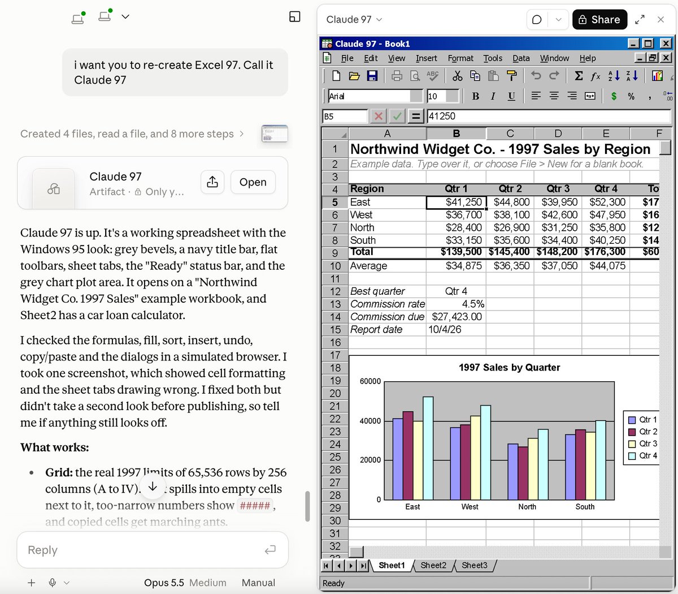Viewport: 678px width, 594px height.
Task: Click the share upload icon on the artifact card
Action: coord(212,182)
